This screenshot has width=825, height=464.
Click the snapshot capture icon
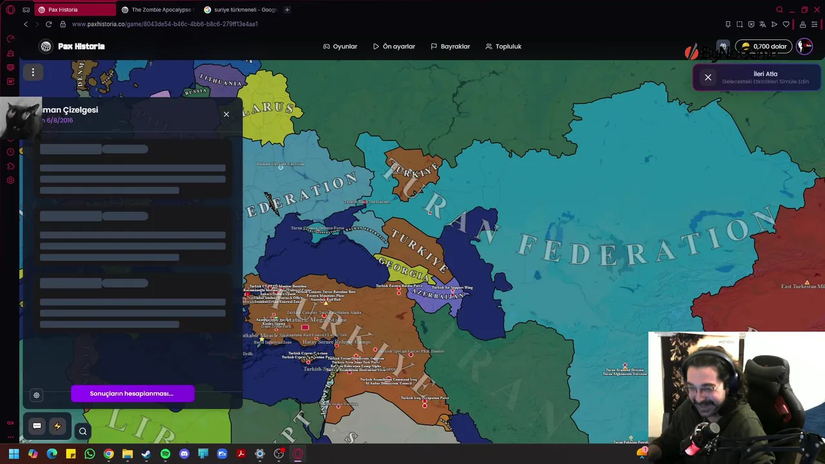click(739, 24)
